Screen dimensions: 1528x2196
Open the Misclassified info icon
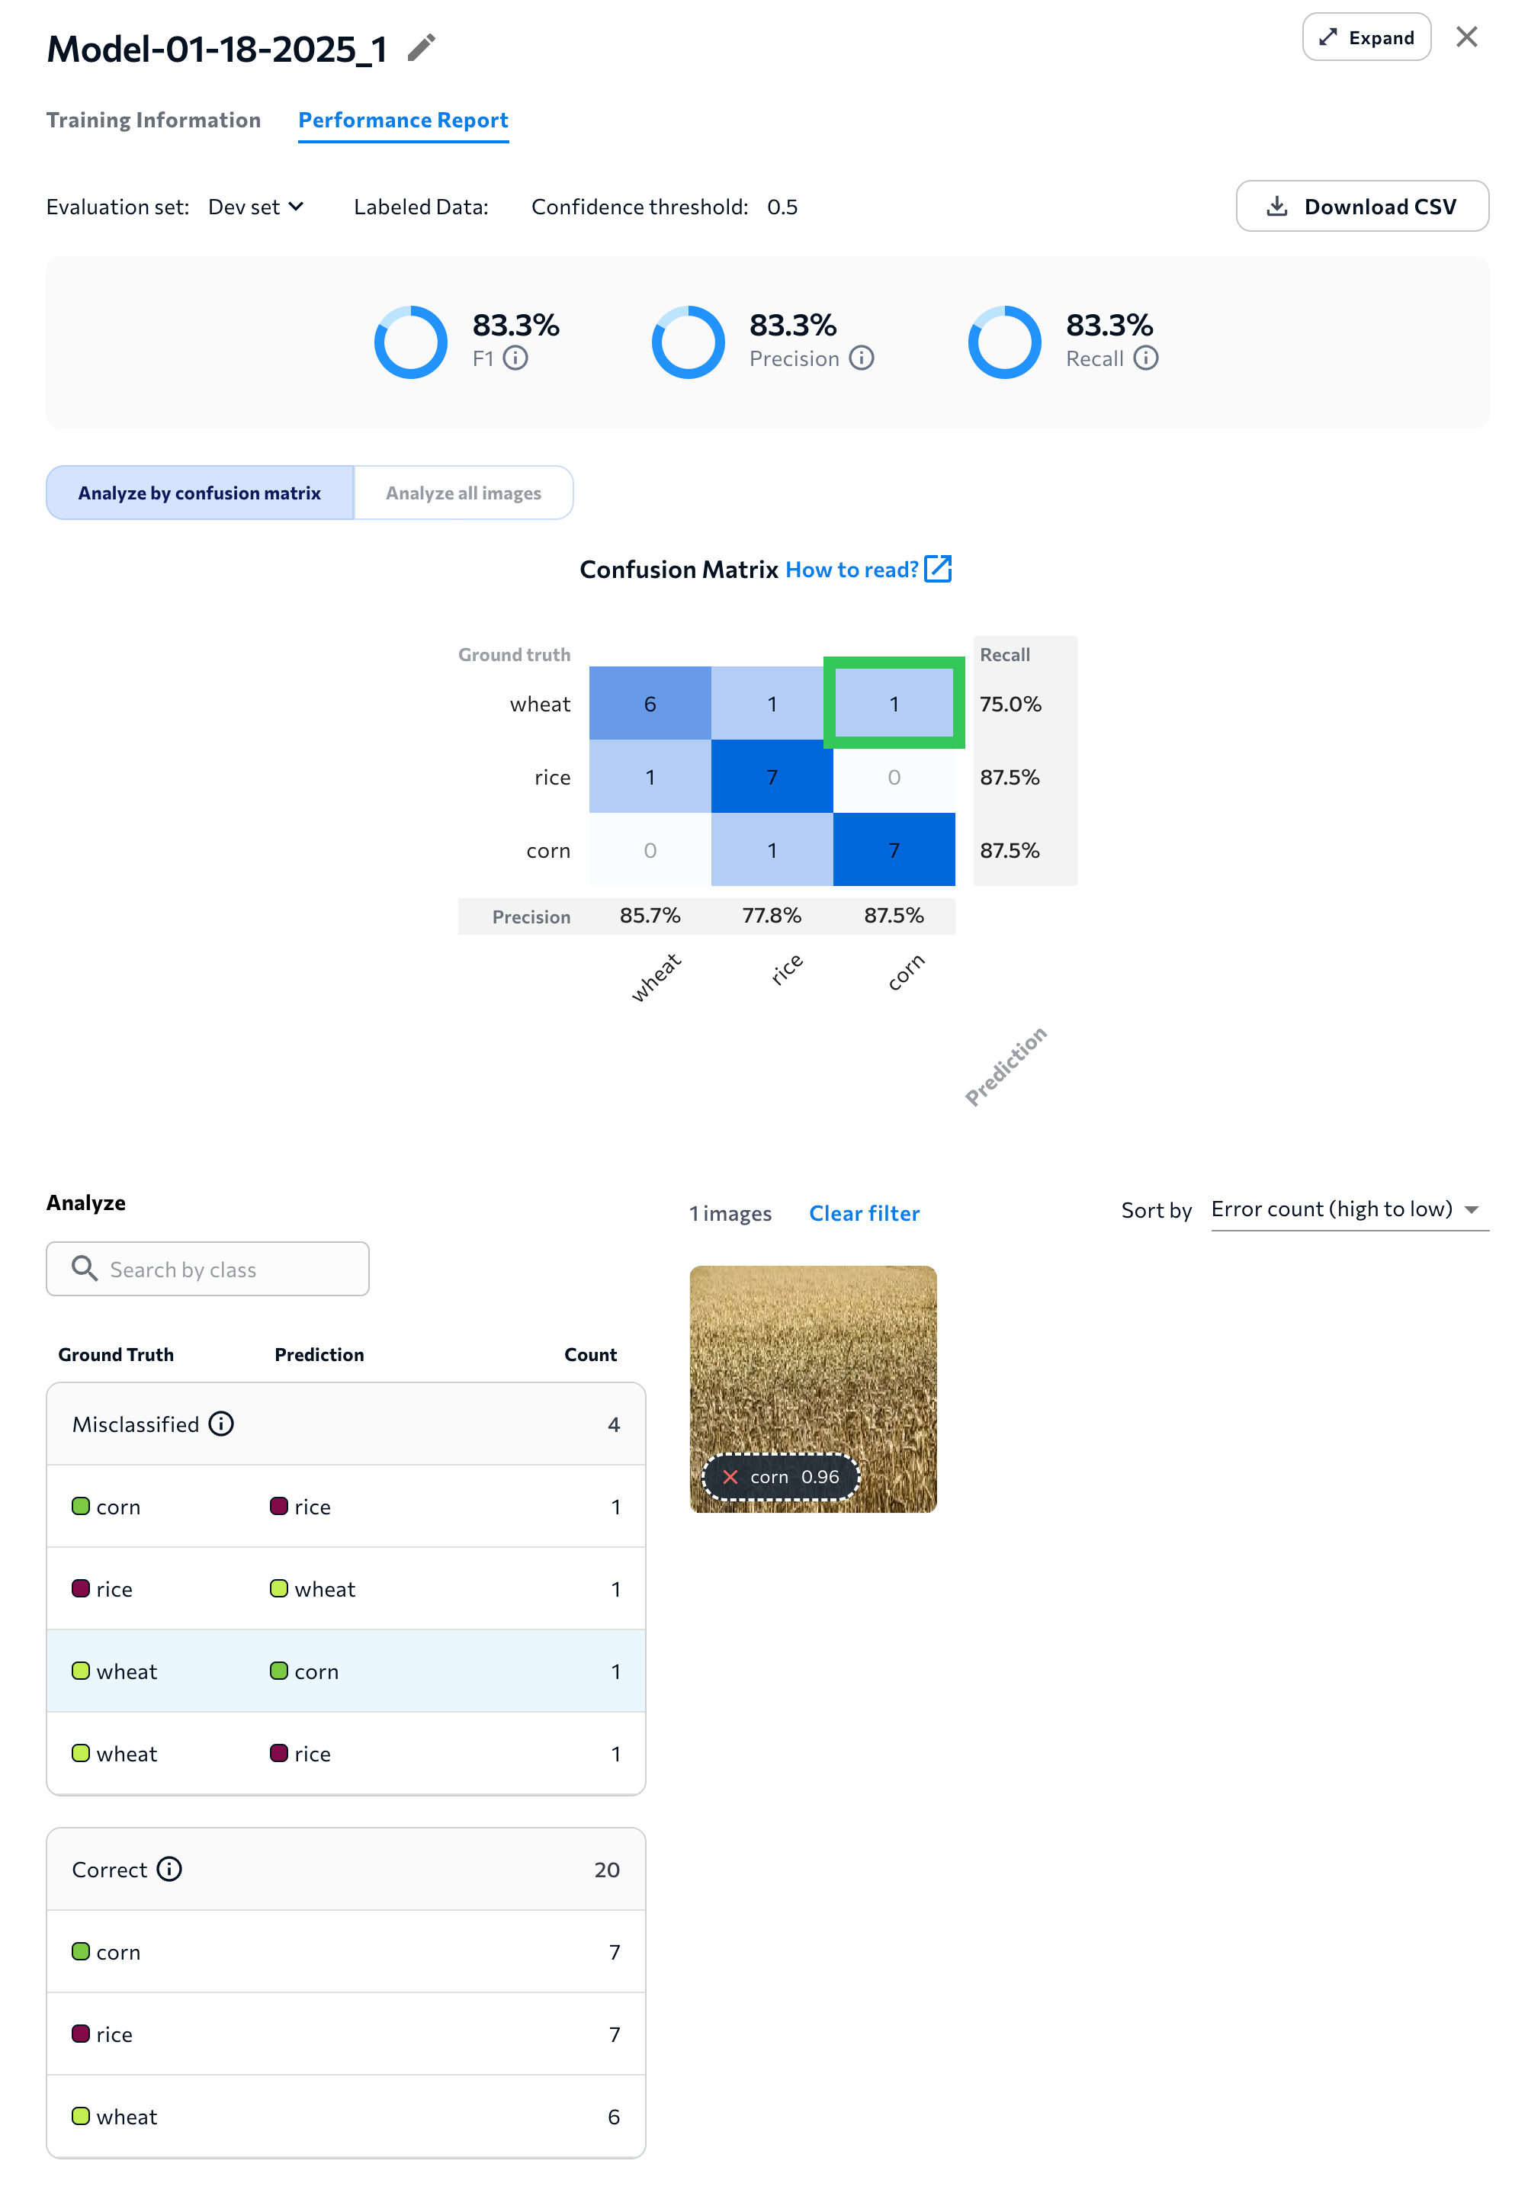[x=222, y=1424]
